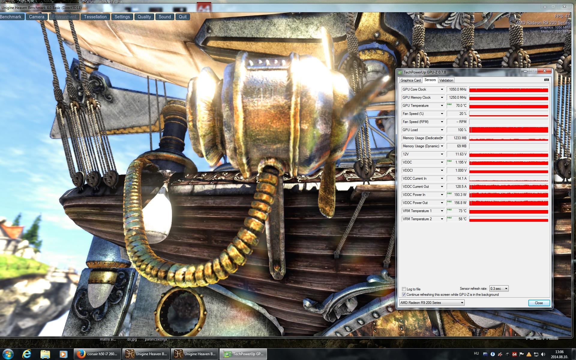Open 12V sensor dropdown
This screenshot has width=576, height=360.
442,154
